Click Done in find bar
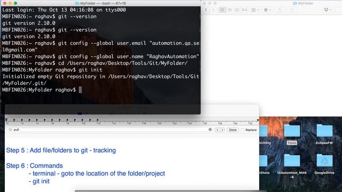The height and width of the screenshot is (192, 342). [232, 130]
